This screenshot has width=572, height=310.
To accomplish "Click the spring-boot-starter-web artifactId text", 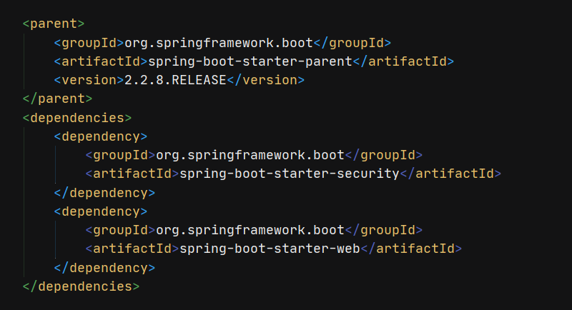I will click(270, 249).
